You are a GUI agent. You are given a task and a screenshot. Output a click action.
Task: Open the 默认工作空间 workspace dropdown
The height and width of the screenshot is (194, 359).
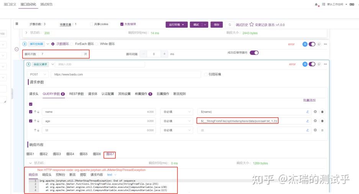point(337,4)
